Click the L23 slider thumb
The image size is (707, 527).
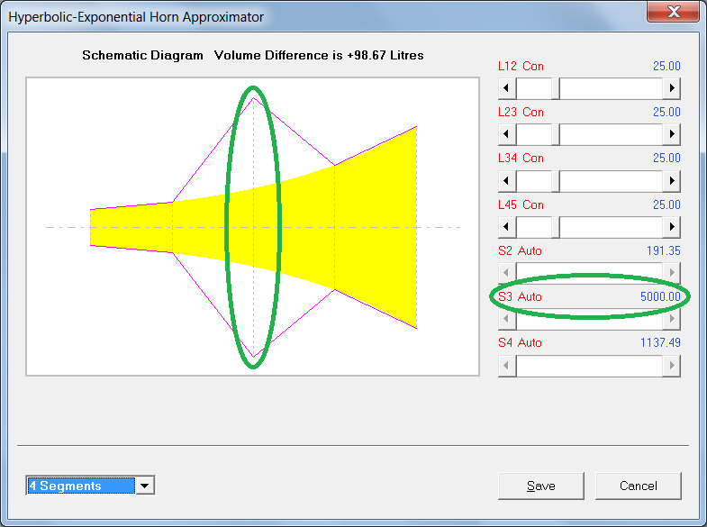click(x=556, y=134)
